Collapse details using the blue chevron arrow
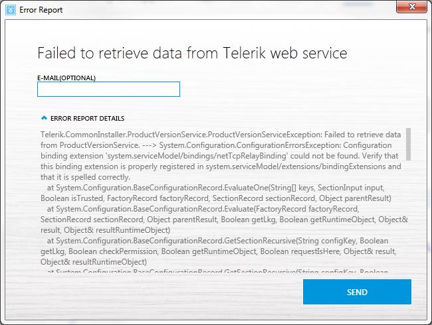This screenshot has height=325, width=432. click(x=44, y=118)
